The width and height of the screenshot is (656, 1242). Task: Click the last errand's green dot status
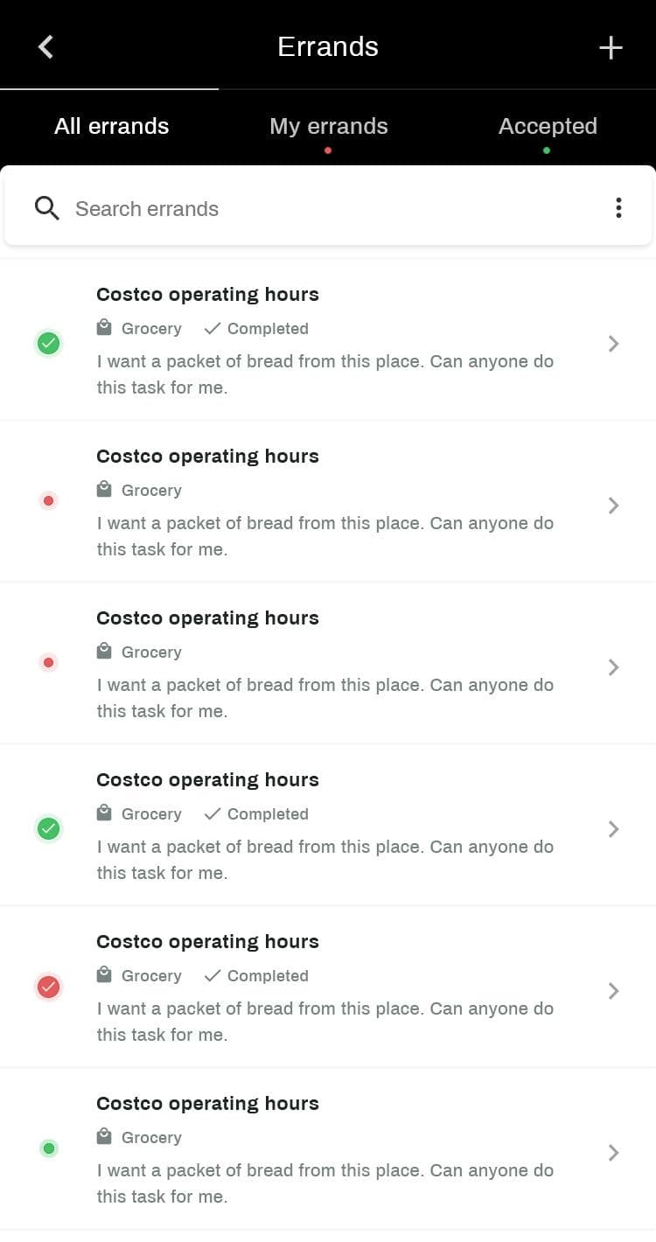[49, 1148]
